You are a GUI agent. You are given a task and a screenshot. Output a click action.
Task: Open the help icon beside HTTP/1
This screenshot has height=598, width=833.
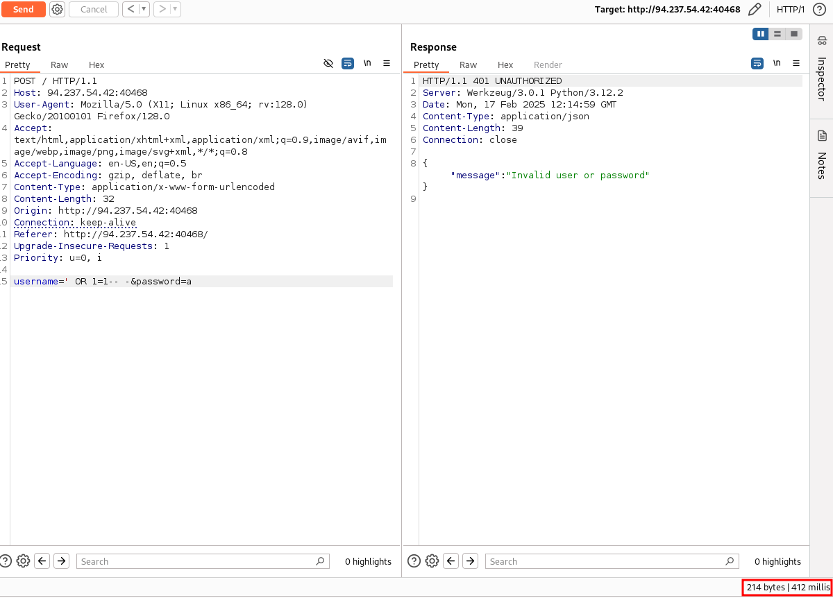[819, 9]
